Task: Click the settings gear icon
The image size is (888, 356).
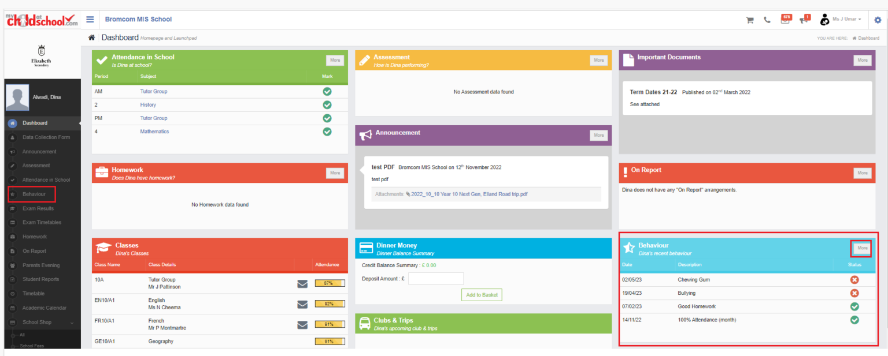Action: [878, 20]
